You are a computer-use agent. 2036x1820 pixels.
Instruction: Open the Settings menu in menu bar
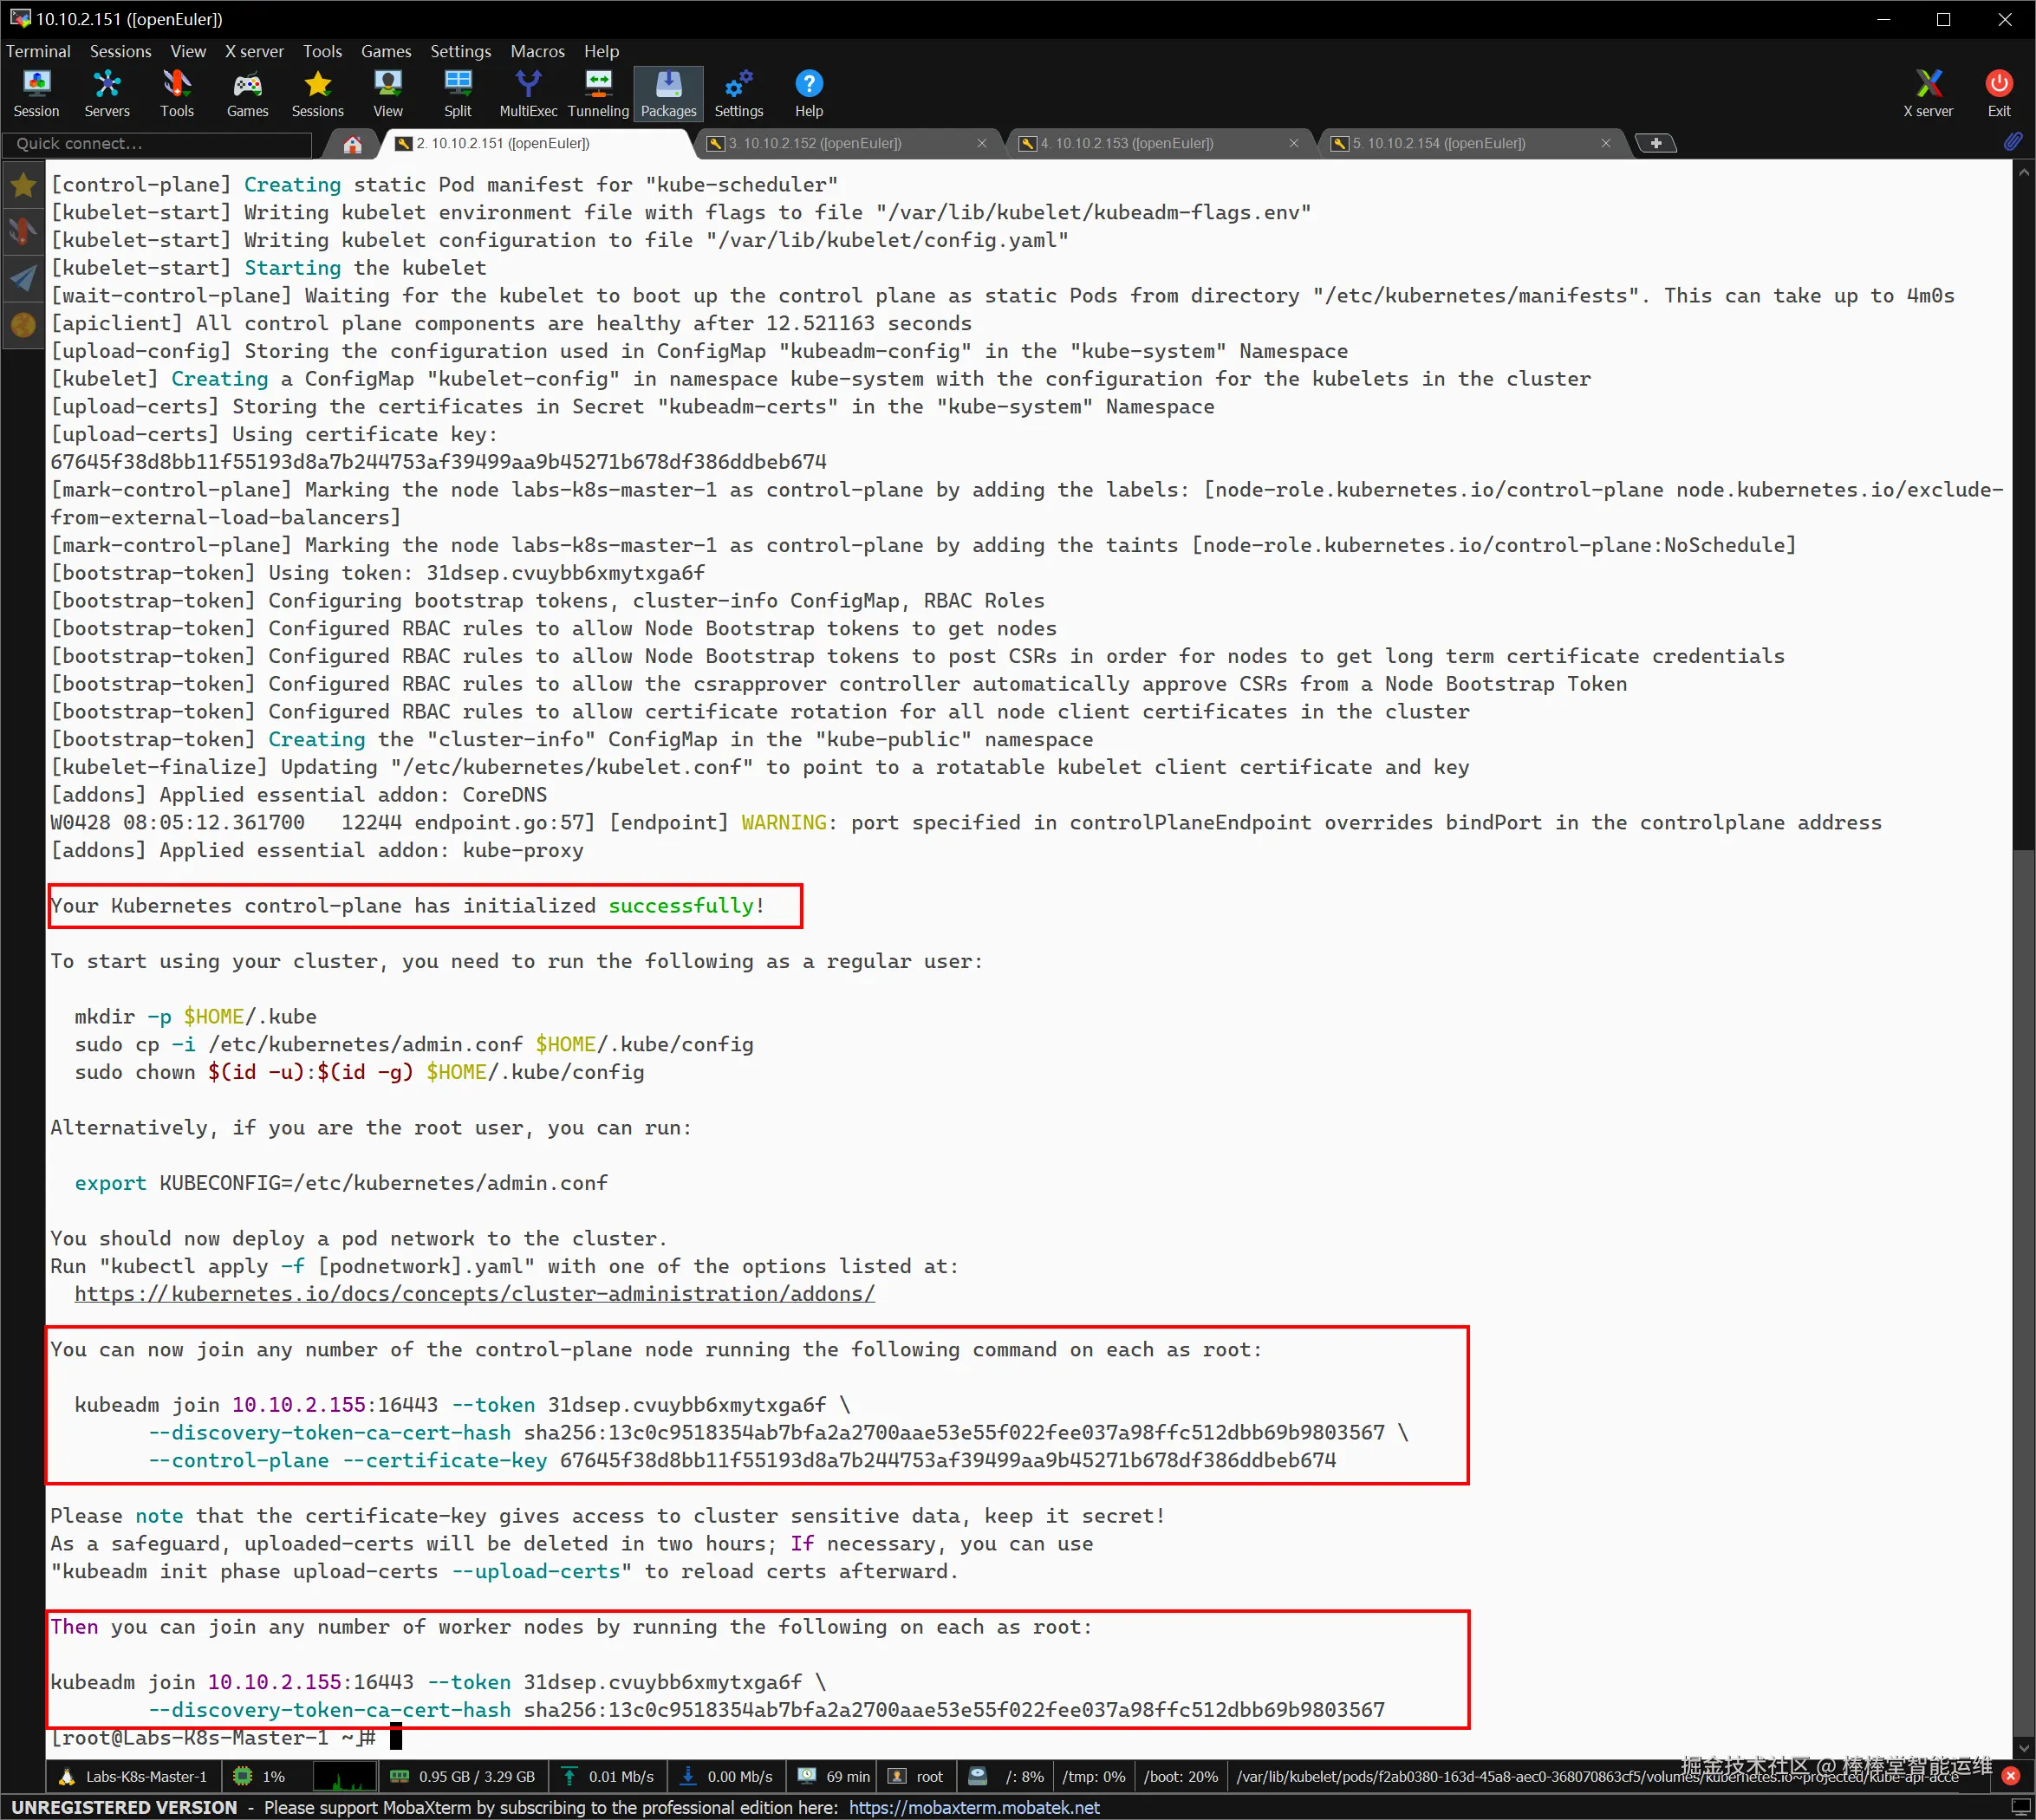[460, 51]
